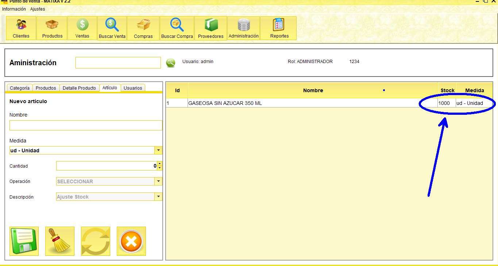The width and height of the screenshot is (498, 266).
Task: Open the Compras module
Action: [143, 28]
